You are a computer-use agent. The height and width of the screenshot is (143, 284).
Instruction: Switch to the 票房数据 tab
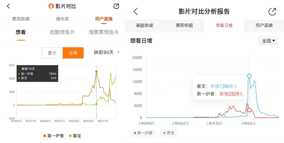point(21,19)
